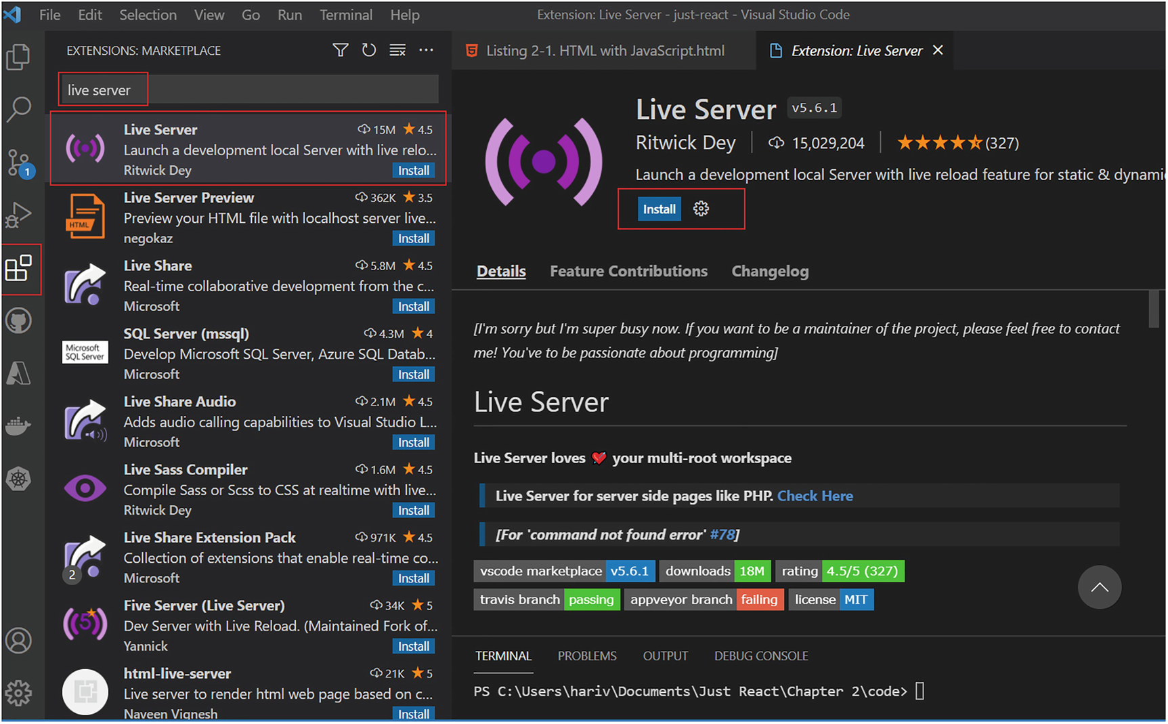Open the Search view in activity bar
Screen dimensions: 1168x724
pyautogui.click(x=18, y=108)
